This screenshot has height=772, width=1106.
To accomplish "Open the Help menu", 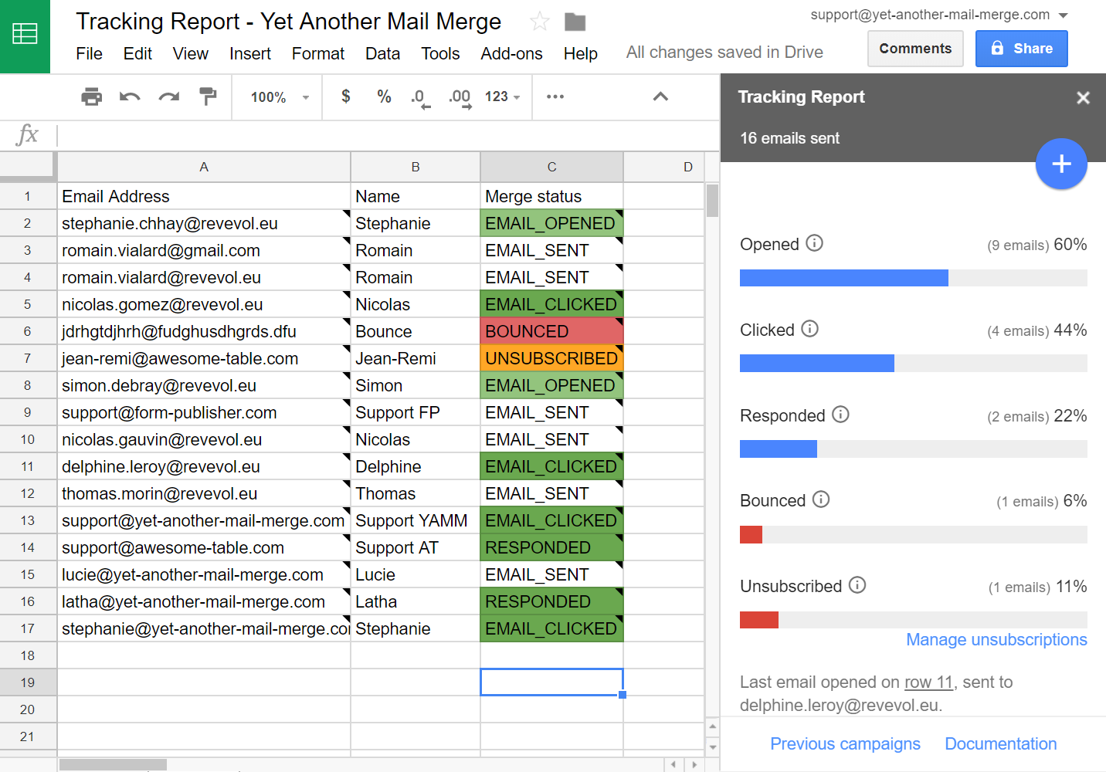I will (x=581, y=53).
